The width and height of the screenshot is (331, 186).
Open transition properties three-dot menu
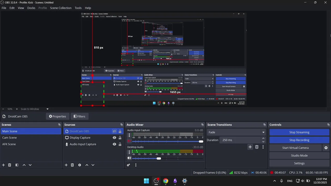[x=263, y=147]
